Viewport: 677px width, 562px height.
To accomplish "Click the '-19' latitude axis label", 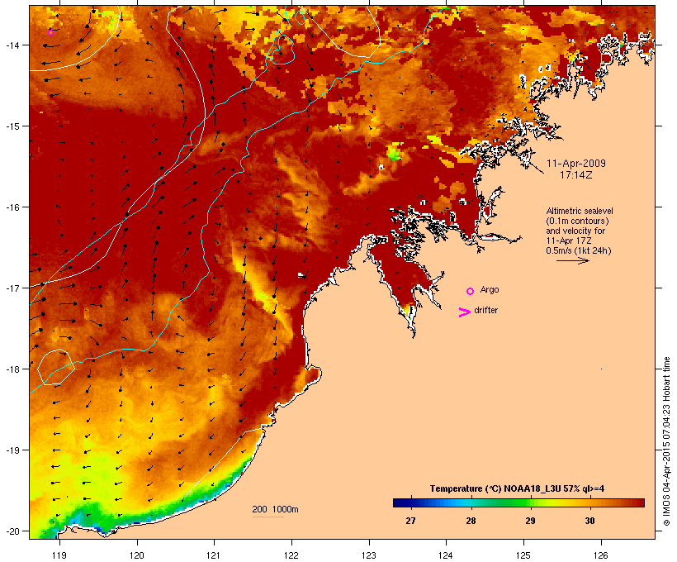I will pyautogui.click(x=12, y=450).
